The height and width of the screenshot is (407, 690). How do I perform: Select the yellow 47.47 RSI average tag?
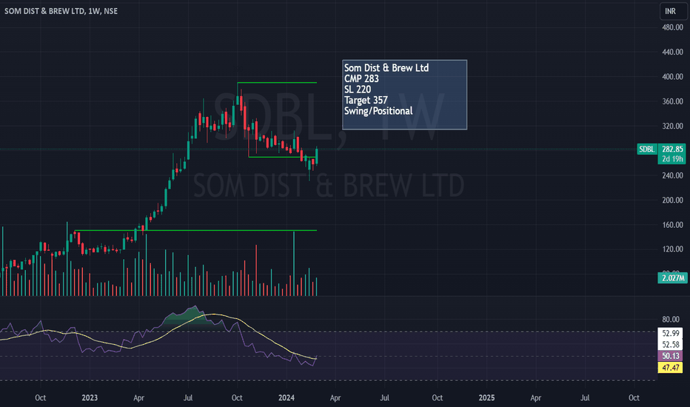[x=670, y=367]
